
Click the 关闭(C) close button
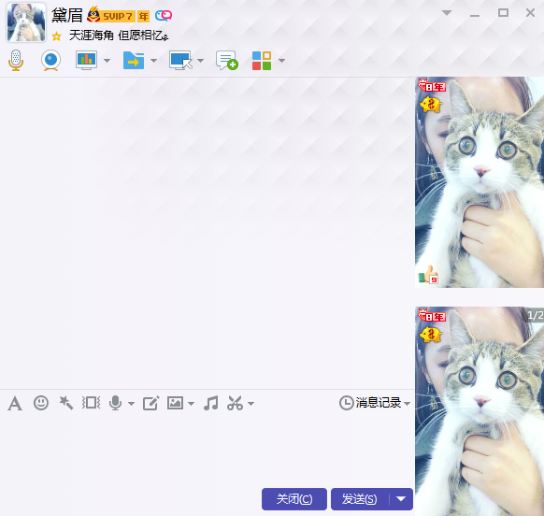click(x=294, y=499)
